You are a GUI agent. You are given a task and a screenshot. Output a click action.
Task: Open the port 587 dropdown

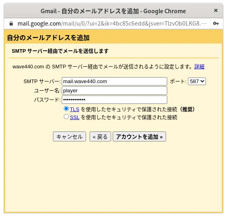tap(197, 81)
